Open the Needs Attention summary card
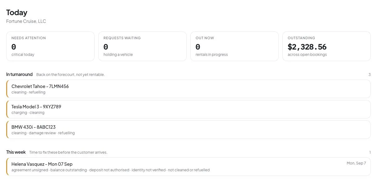372x179 pixels. 50,46
